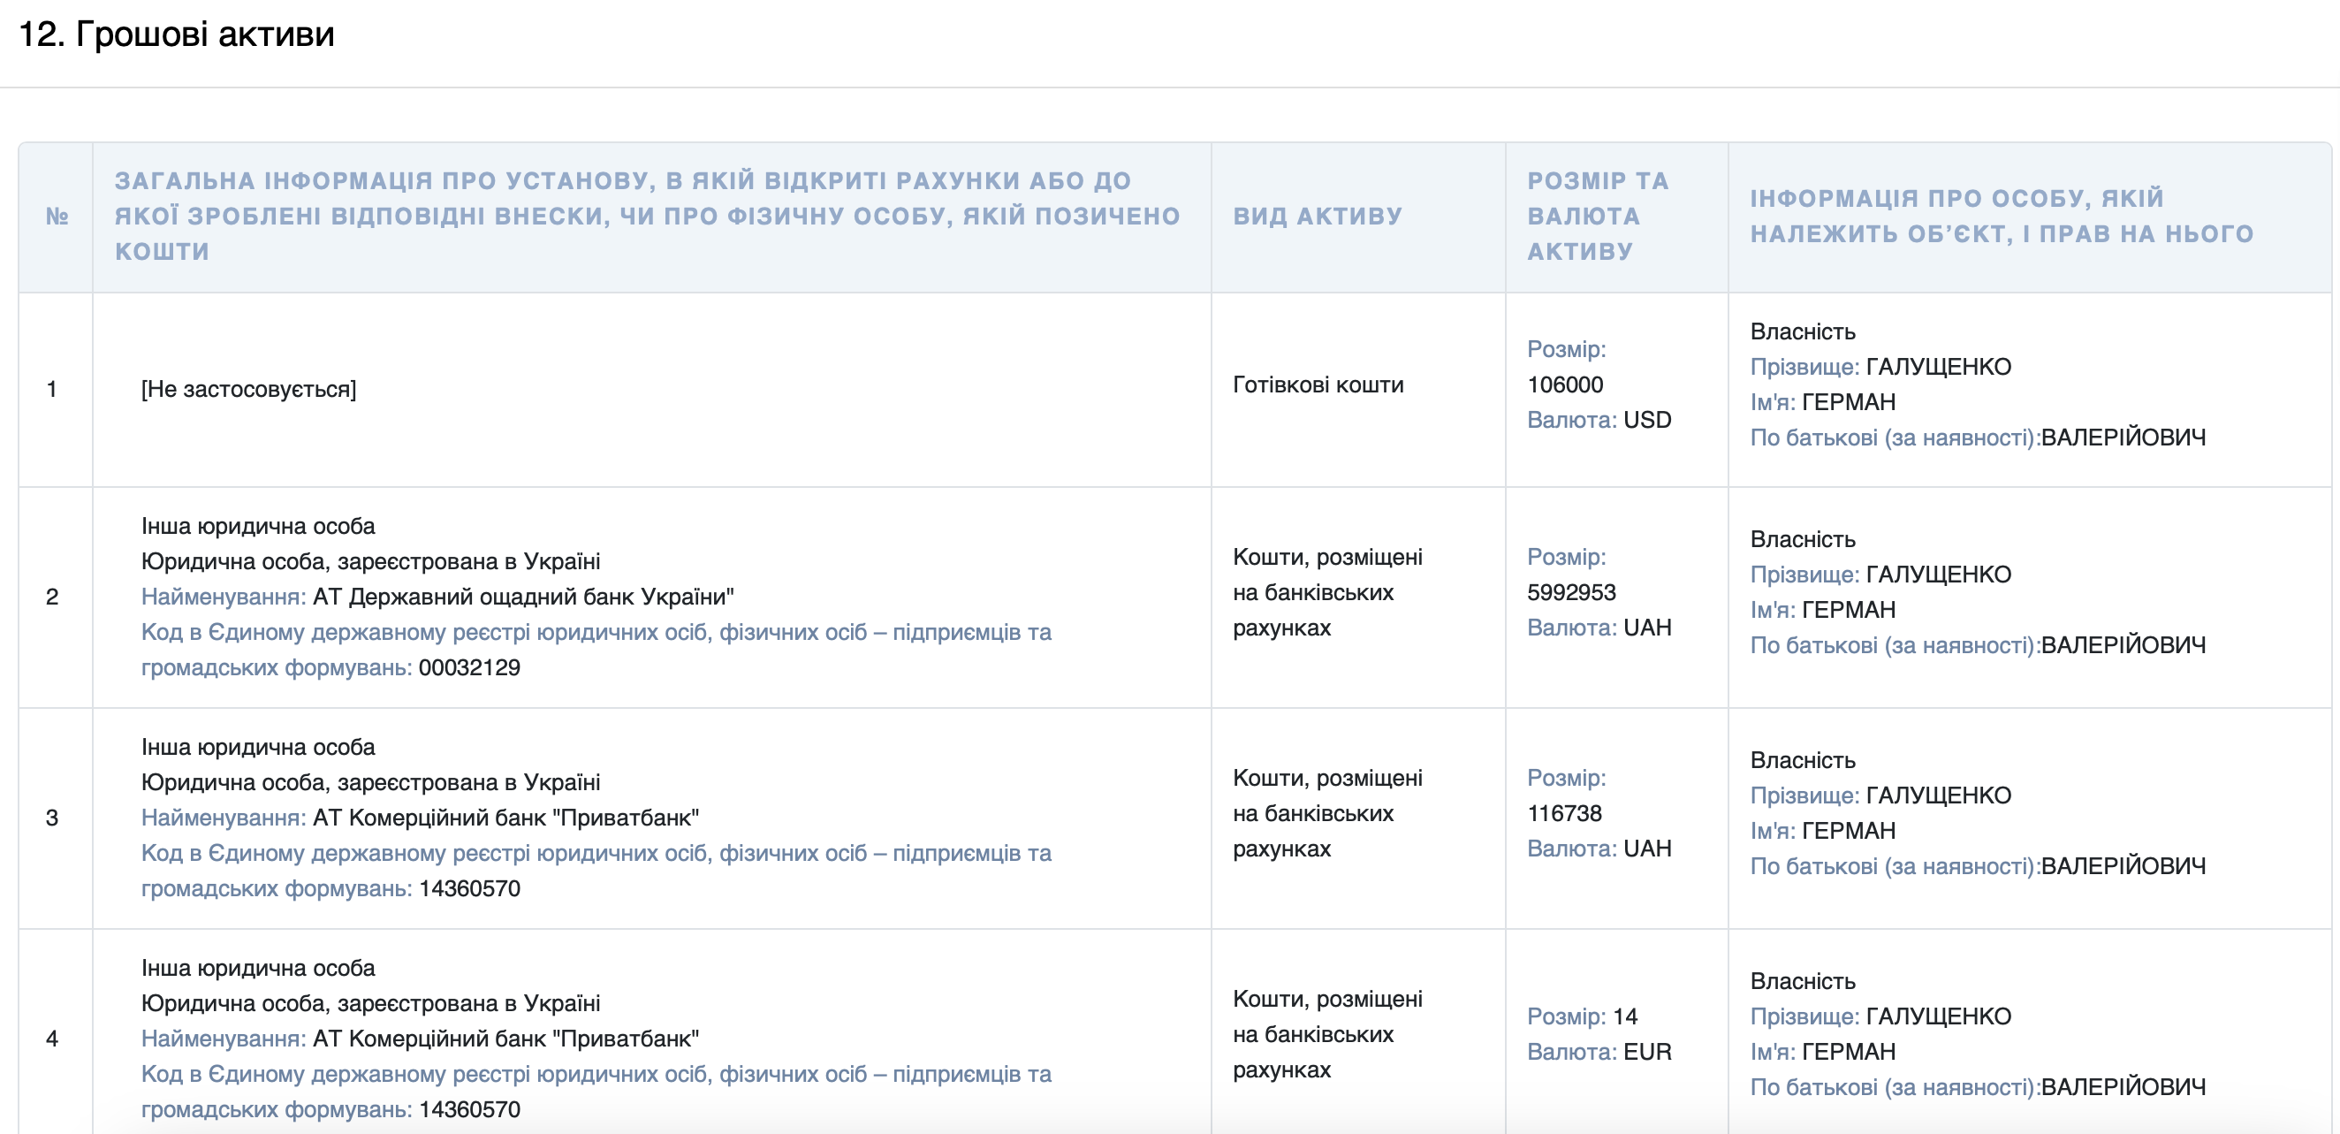Click 'Готівкові кошти' asset type cell
This screenshot has width=2340, height=1134.
pyautogui.click(x=1318, y=385)
